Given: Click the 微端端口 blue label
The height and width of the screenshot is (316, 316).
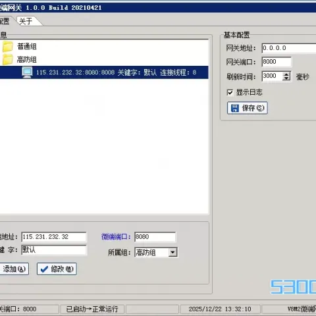Looking at the screenshot, I should tap(116, 237).
